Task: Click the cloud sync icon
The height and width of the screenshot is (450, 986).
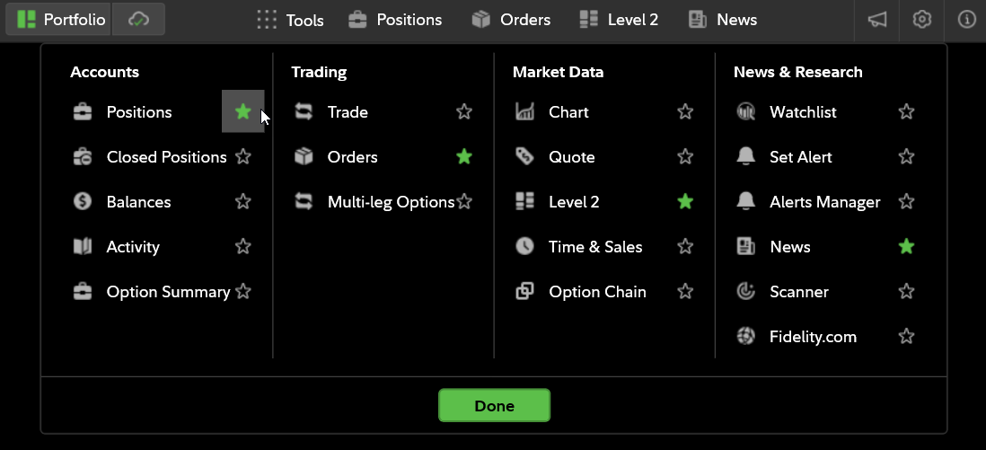Action: click(138, 20)
